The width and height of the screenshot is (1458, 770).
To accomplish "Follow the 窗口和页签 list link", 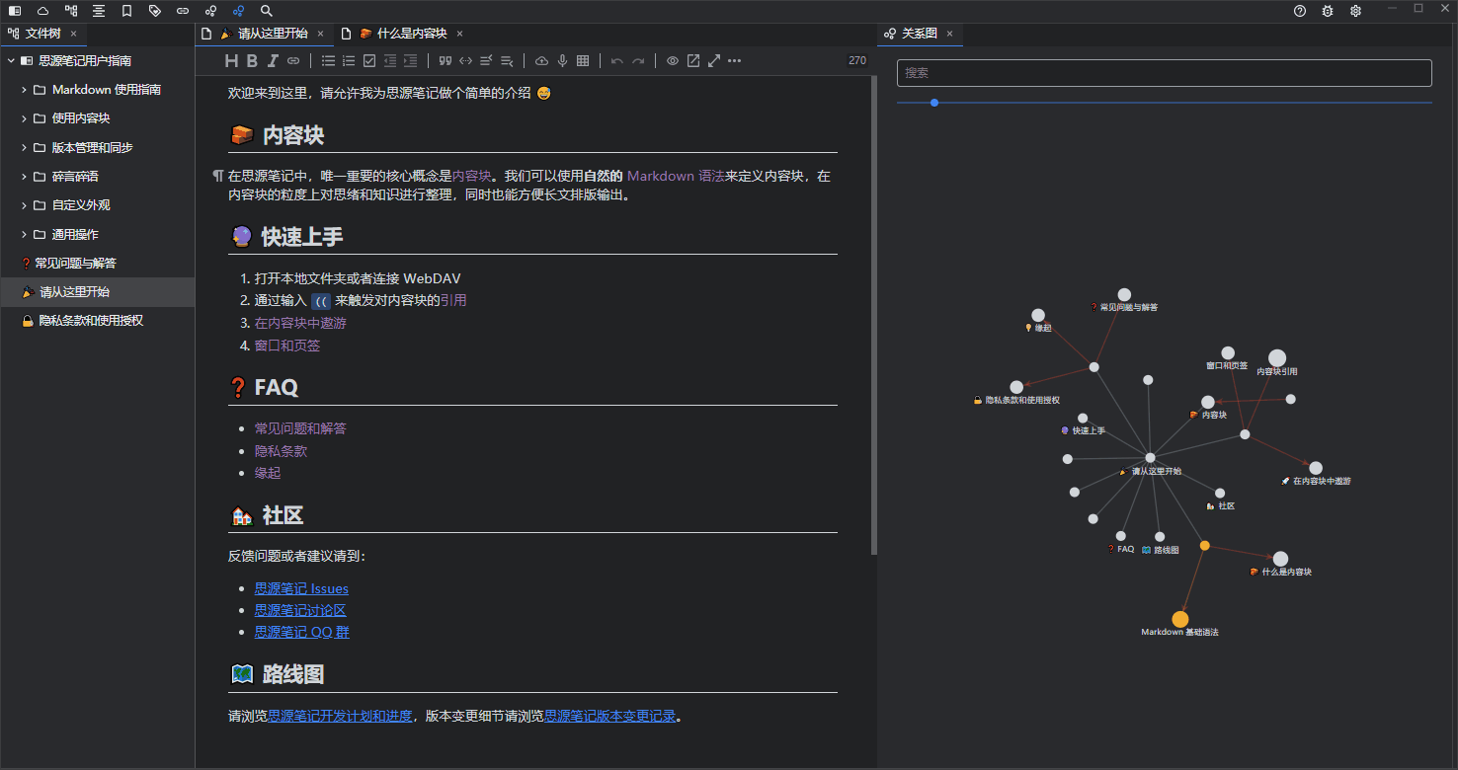I will click(287, 346).
